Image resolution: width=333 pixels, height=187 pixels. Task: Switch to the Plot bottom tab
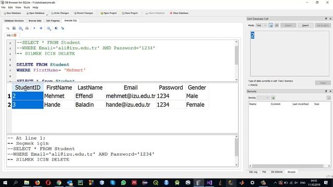(264, 172)
